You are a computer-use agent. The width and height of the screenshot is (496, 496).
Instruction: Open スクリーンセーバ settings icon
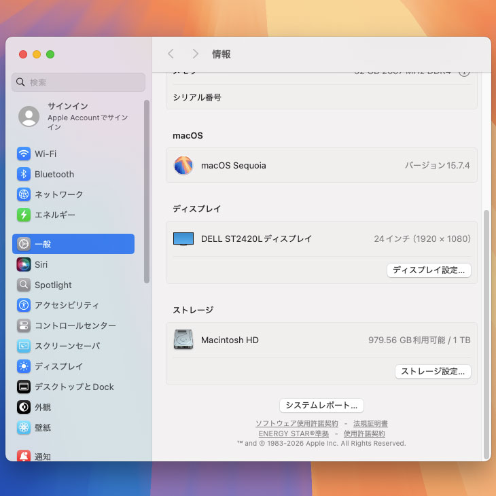pos(24,347)
